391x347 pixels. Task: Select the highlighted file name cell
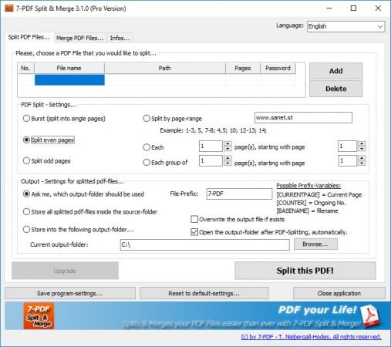click(x=69, y=79)
